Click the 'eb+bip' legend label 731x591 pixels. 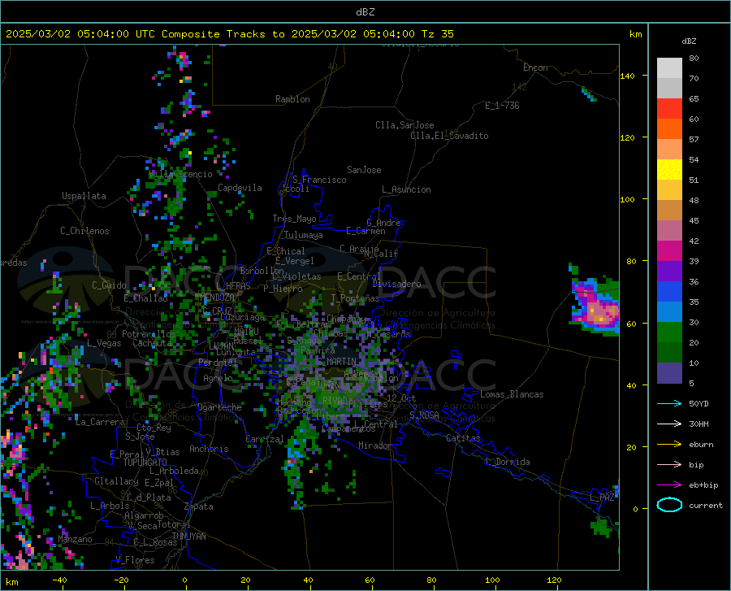703,485
